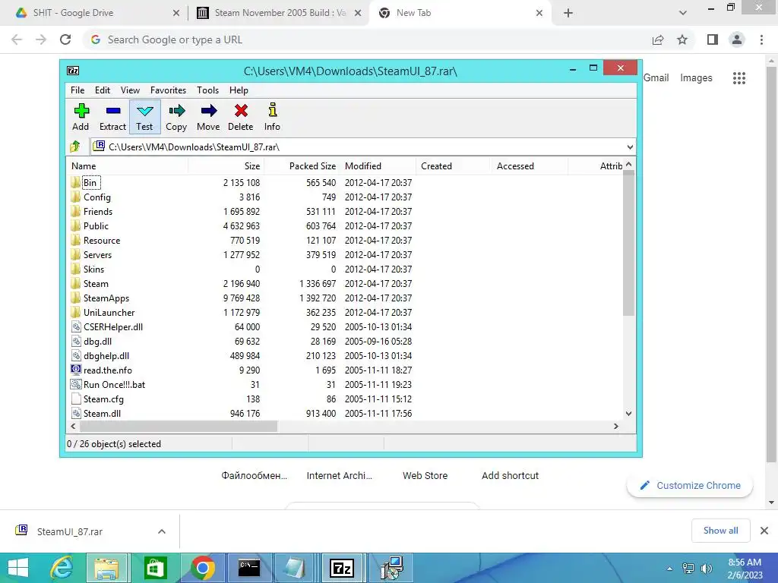
Task: Select the UniLauncher folder row
Action: (345, 312)
